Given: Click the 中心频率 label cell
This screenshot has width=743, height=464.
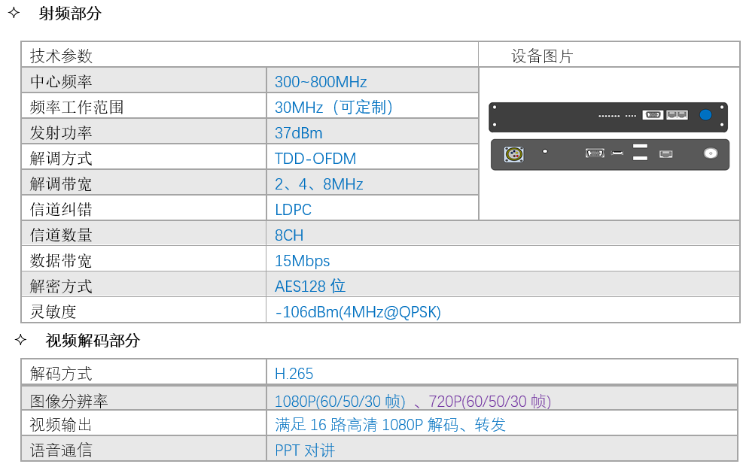Looking at the screenshot, I should (x=144, y=80).
